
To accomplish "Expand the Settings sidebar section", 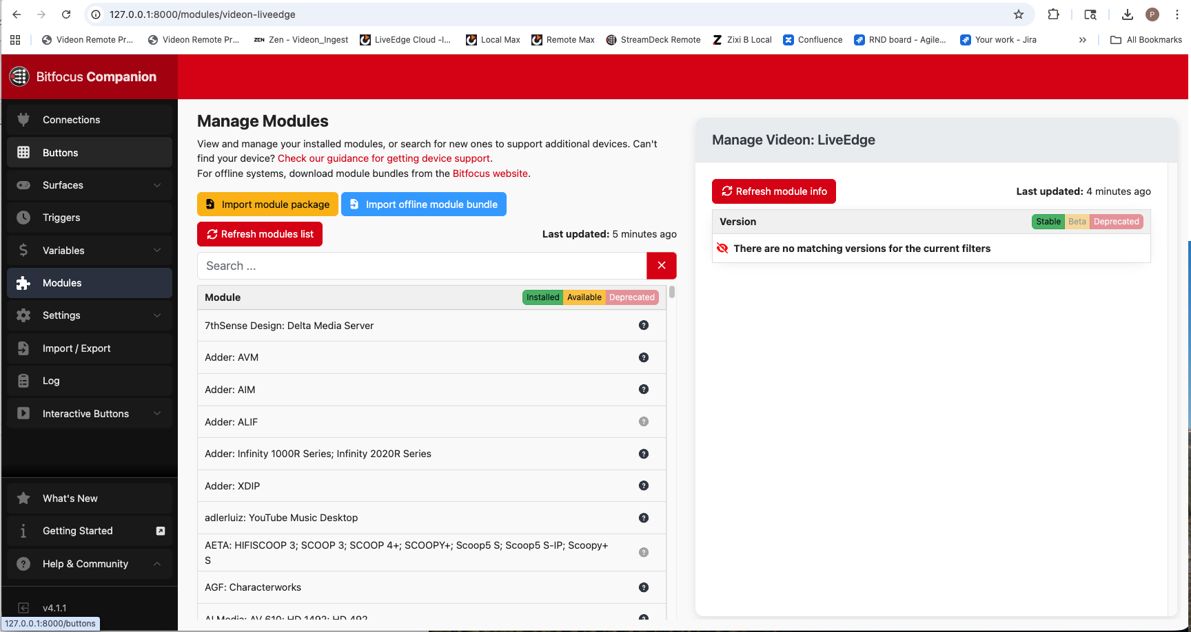I will tap(90, 315).
